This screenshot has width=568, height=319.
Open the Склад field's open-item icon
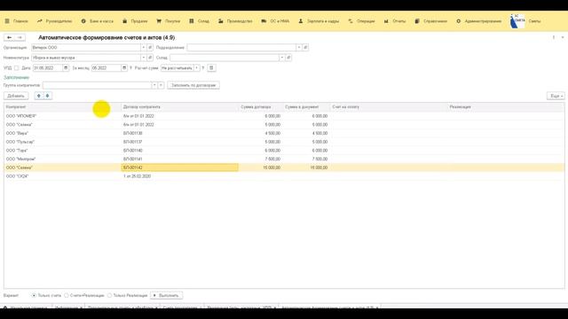[288, 58]
